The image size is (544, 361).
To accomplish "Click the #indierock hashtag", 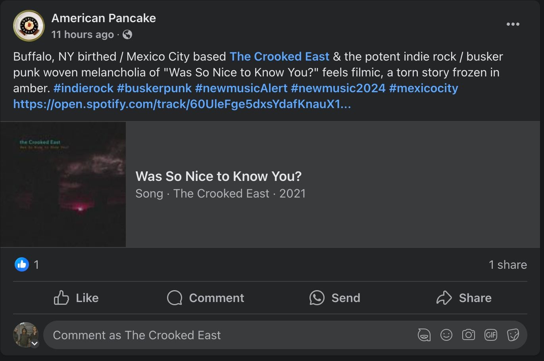I will pos(84,88).
